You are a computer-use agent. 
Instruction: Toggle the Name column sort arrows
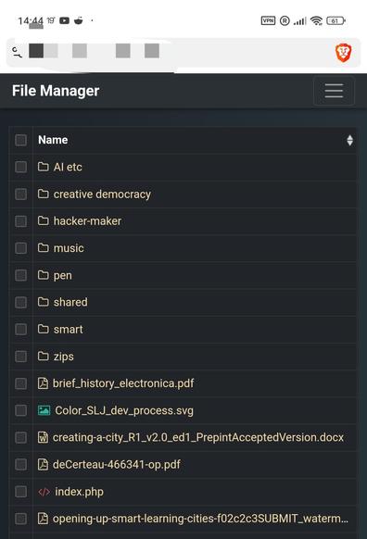click(x=349, y=140)
